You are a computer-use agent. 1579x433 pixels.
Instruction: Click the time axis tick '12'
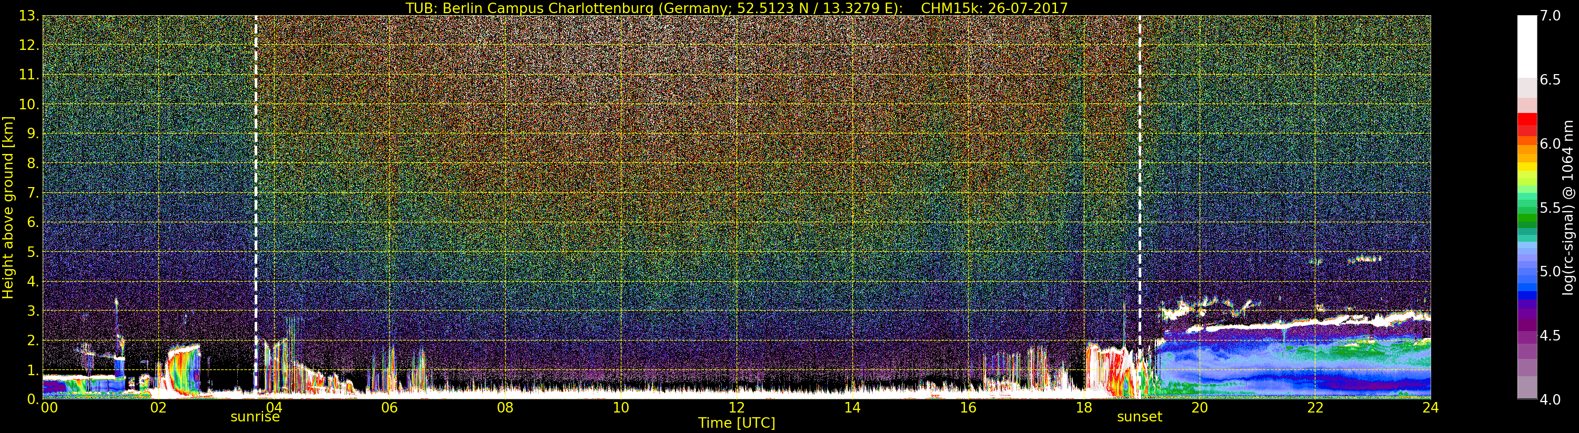(737, 408)
